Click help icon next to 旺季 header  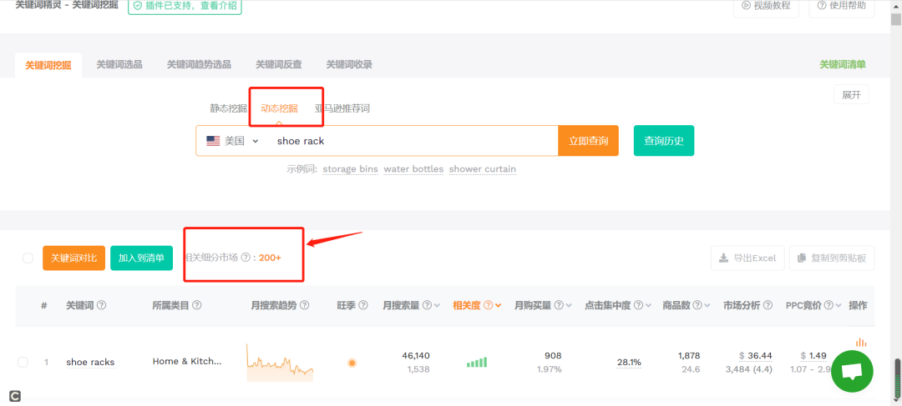363,305
